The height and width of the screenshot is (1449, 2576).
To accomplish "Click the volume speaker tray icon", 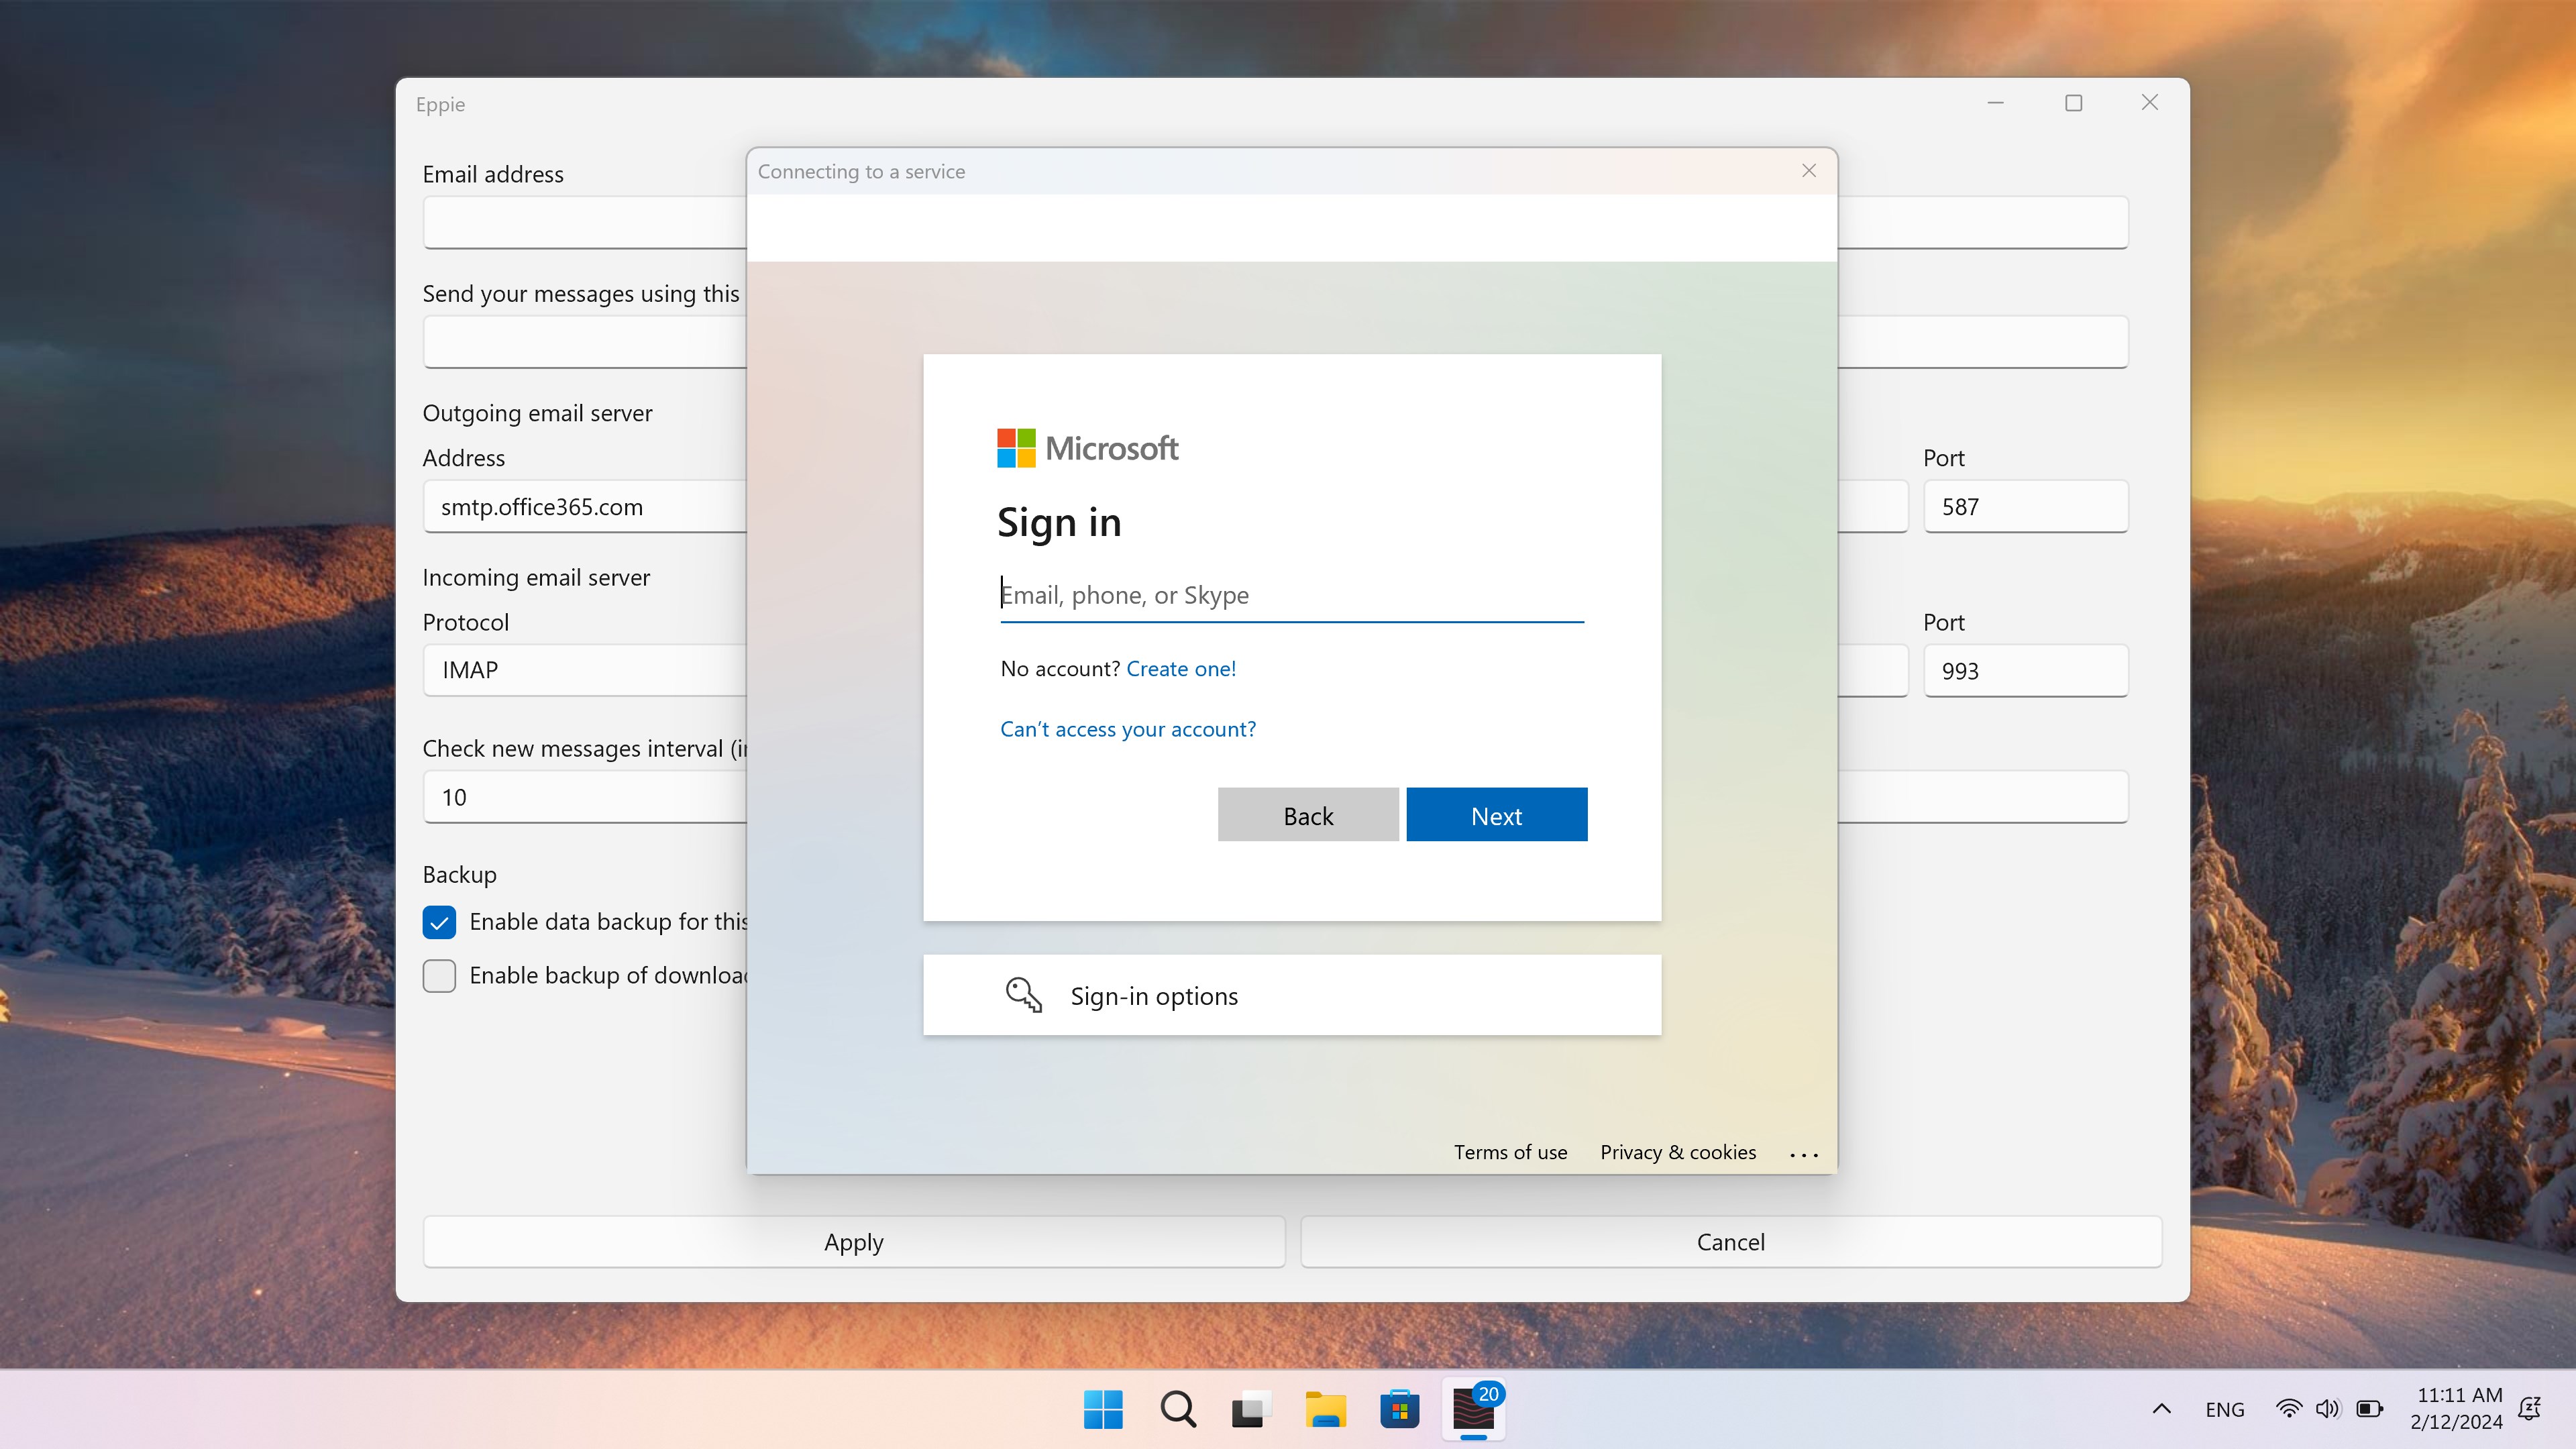I will pos(2328,1409).
